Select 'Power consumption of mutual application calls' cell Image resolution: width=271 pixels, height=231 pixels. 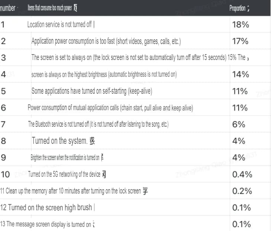[110, 108]
